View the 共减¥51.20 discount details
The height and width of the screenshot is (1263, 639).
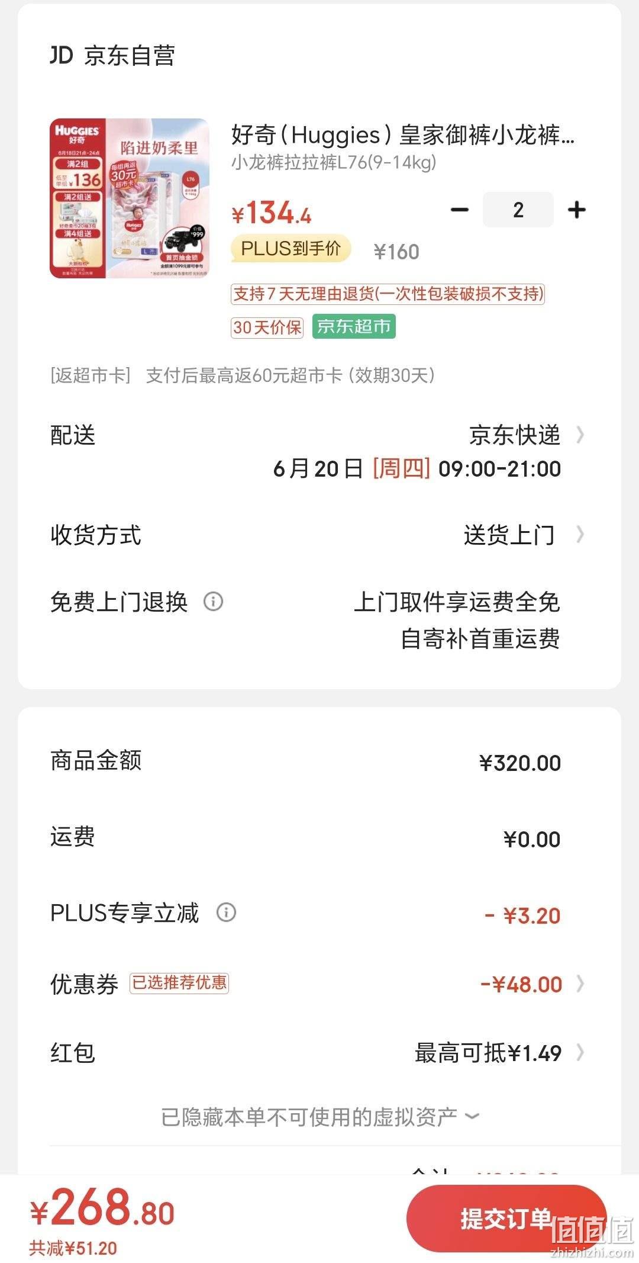tap(73, 1248)
